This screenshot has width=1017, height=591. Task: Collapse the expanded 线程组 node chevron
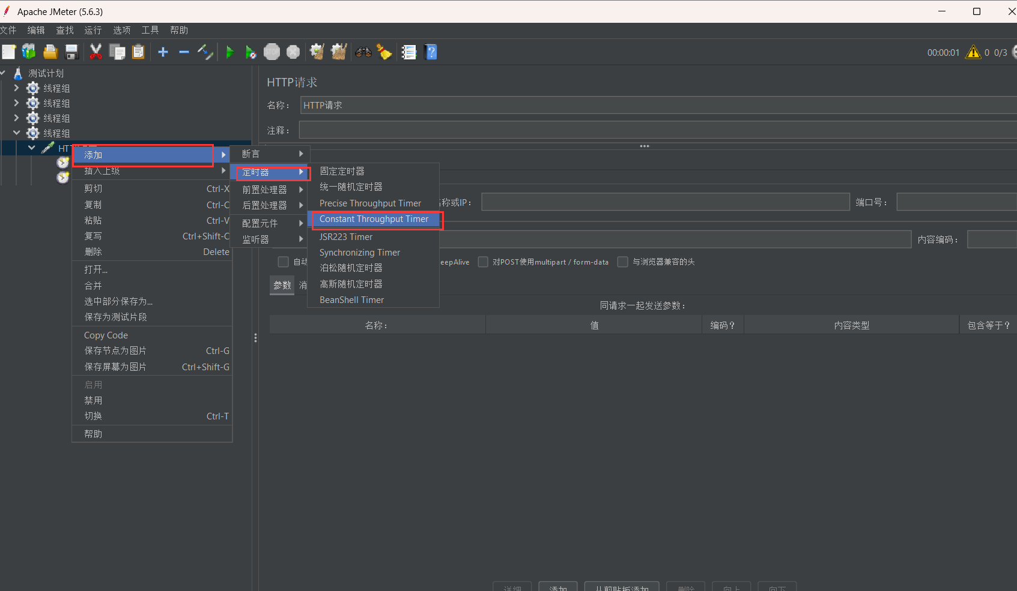pos(16,133)
